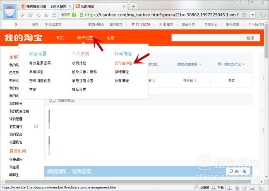Go to the 首页 nav tab
Screen dimensions: 269x191
click(x=60, y=38)
